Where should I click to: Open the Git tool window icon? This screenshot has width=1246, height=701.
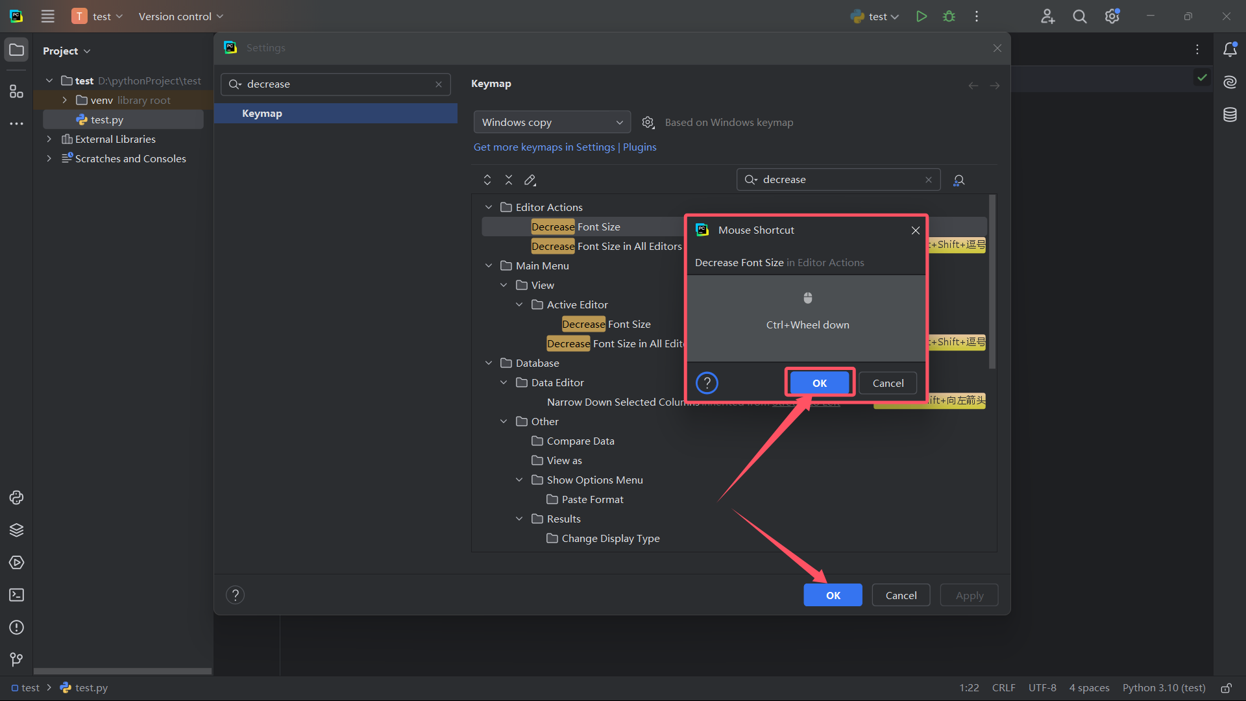point(16,659)
